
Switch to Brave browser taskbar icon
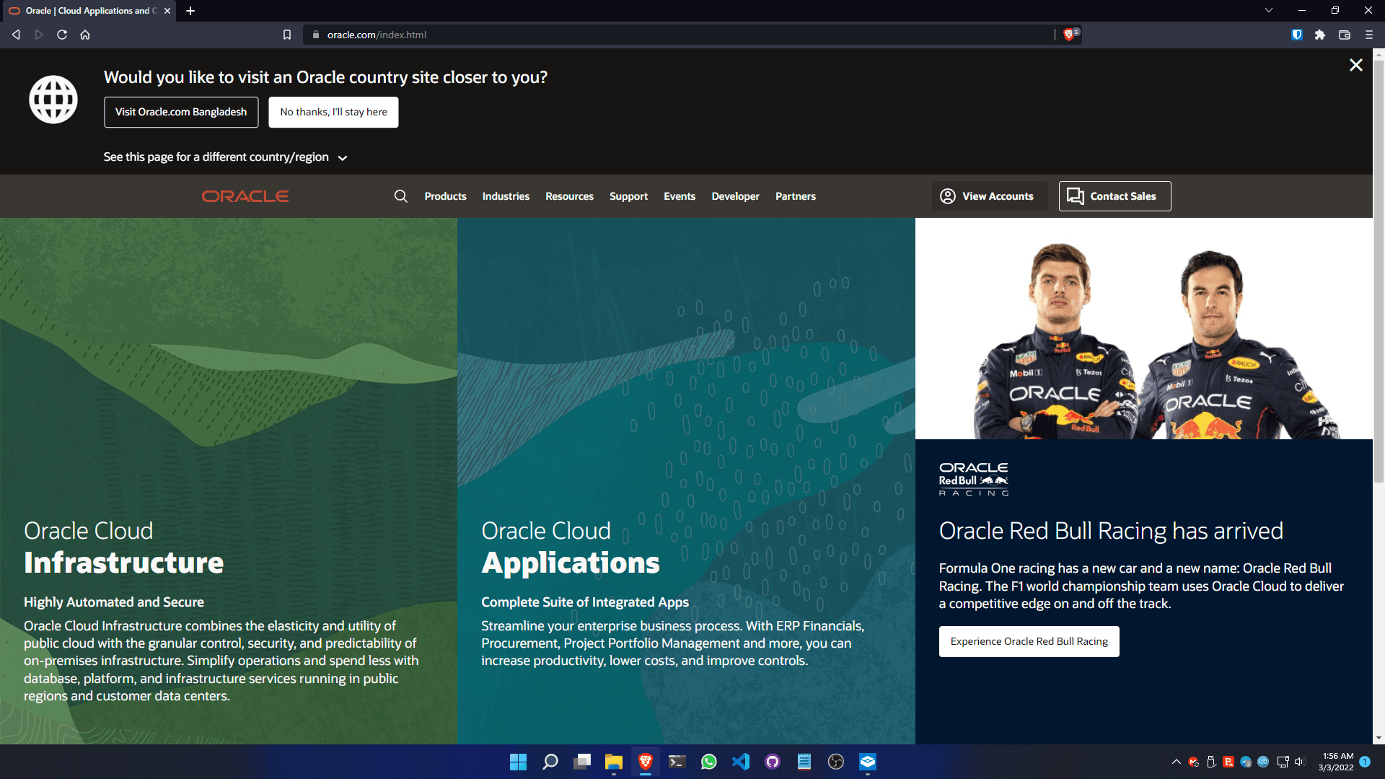(x=646, y=762)
